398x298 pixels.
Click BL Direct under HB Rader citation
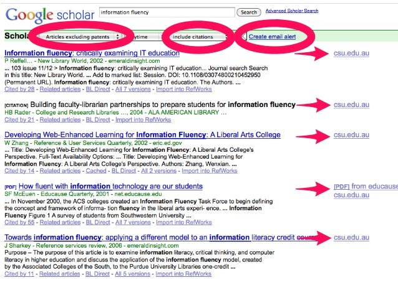pyautogui.click(x=98, y=119)
